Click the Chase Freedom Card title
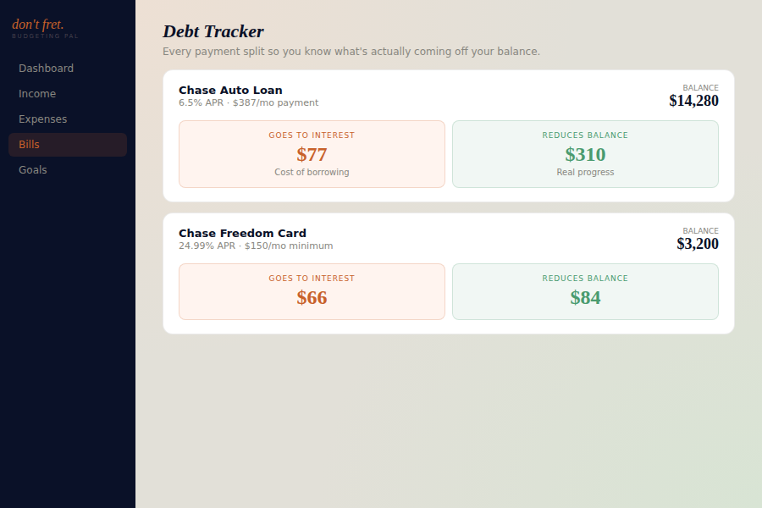Screen dimensions: 762x508 tap(242, 233)
